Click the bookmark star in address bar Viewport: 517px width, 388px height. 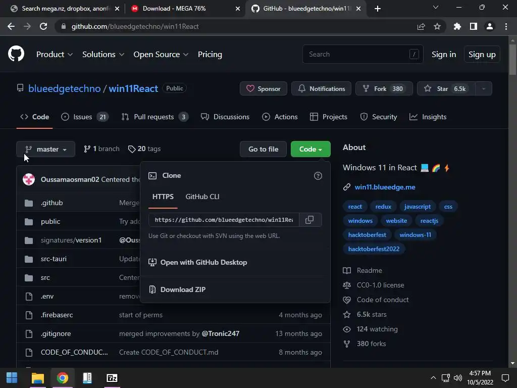pyautogui.click(x=437, y=26)
